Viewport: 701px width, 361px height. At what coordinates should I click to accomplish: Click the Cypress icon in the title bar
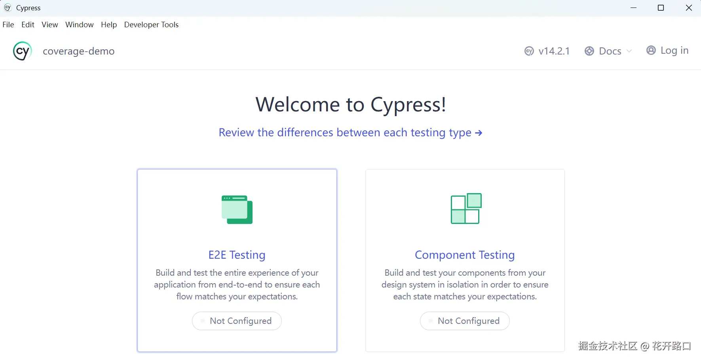tap(8, 8)
